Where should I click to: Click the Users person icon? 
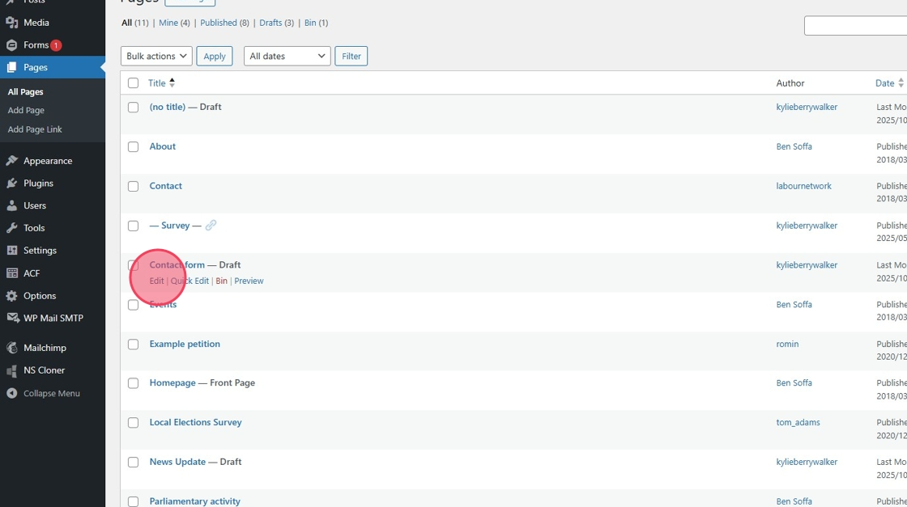click(11, 205)
